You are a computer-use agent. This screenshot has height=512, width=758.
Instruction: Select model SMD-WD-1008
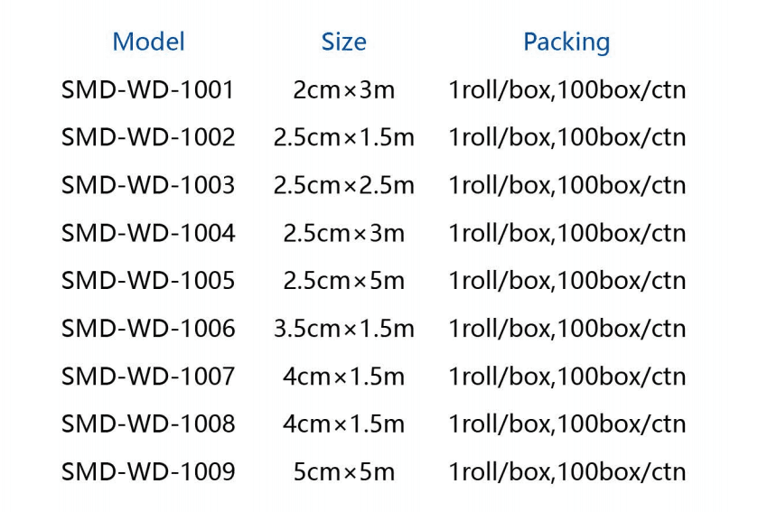pos(148,424)
